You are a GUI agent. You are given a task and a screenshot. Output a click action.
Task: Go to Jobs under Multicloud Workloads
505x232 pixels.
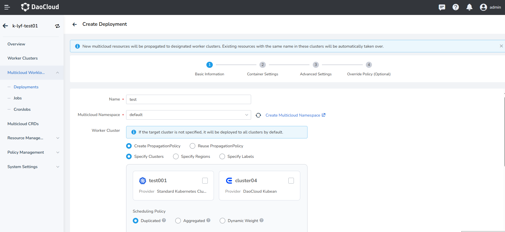17,98
